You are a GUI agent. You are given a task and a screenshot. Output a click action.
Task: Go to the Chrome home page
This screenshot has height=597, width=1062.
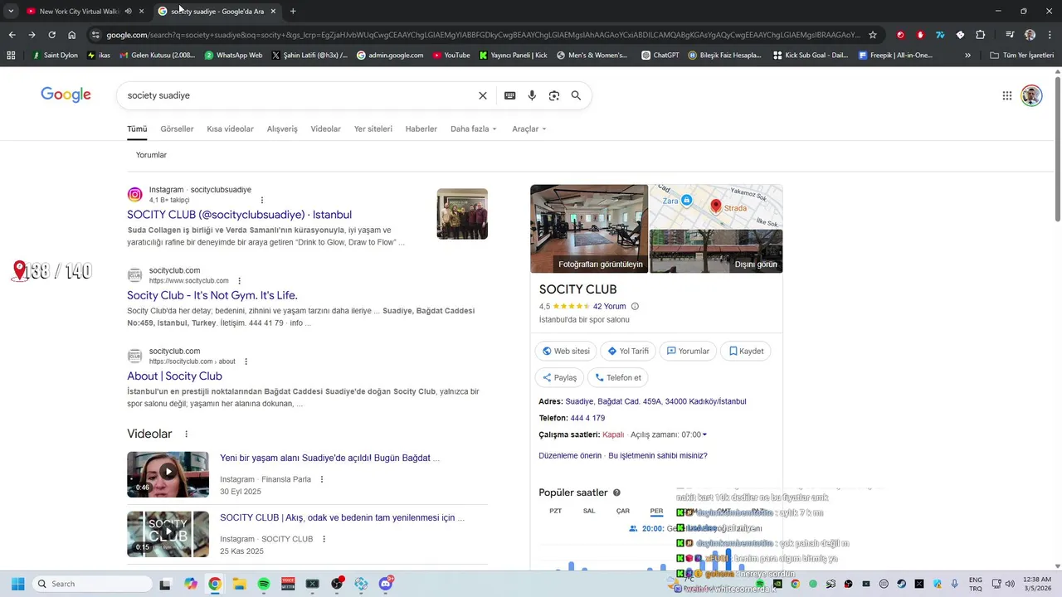pos(72,35)
